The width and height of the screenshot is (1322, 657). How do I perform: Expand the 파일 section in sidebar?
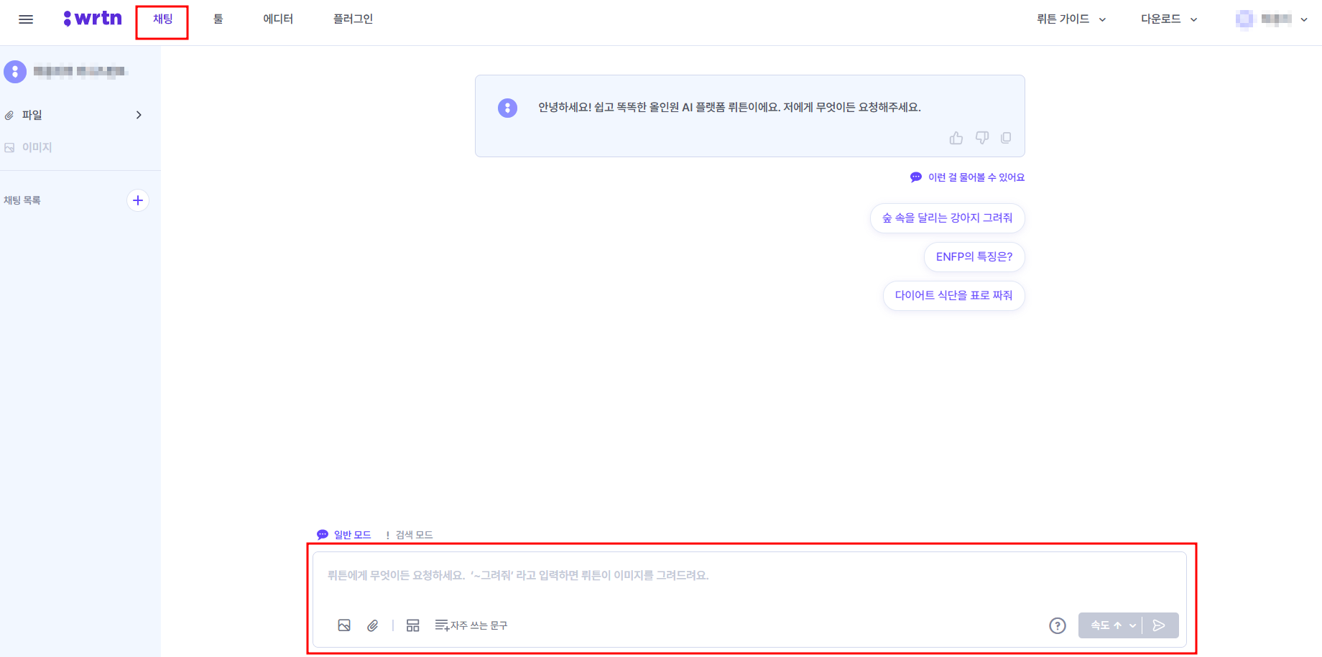pos(139,114)
